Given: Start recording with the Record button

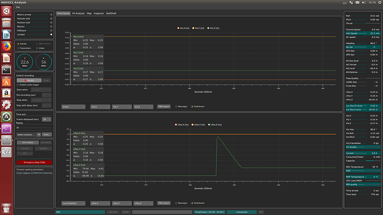Looking at the screenshot, I should click(29, 80).
